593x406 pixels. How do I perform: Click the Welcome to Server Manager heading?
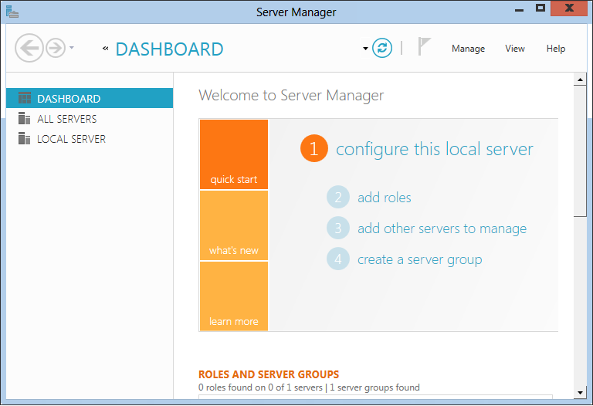(291, 95)
